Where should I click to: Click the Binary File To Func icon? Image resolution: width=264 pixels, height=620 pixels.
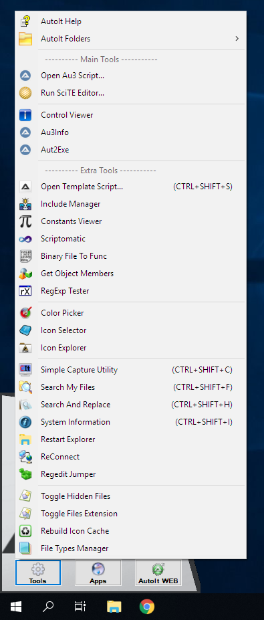[x=25, y=256]
